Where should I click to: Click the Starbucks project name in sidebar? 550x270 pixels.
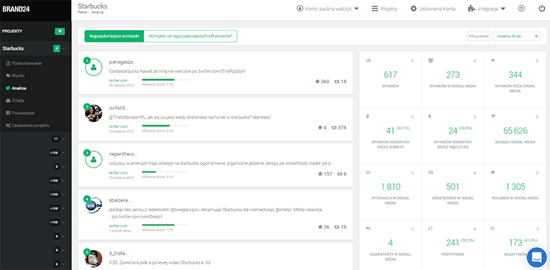[13, 49]
